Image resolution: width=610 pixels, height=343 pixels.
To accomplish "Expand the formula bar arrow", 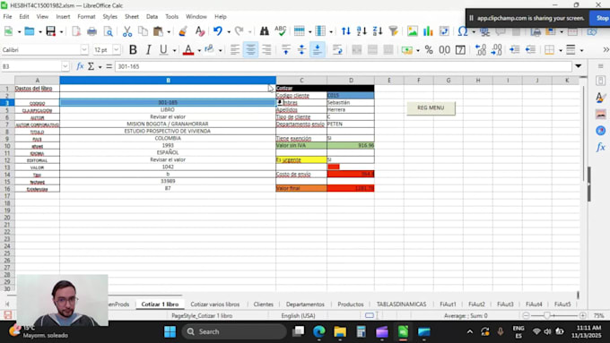I will pyautogui.click(x=579, y=66).
